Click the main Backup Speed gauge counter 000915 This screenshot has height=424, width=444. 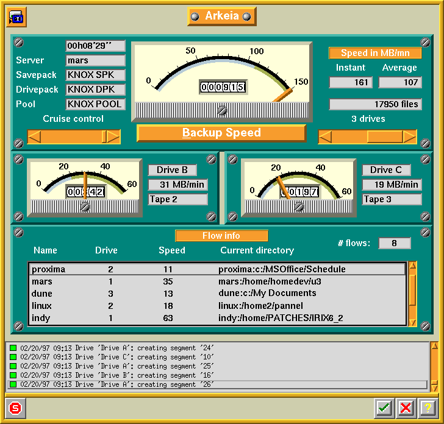(x=223, y=87)
